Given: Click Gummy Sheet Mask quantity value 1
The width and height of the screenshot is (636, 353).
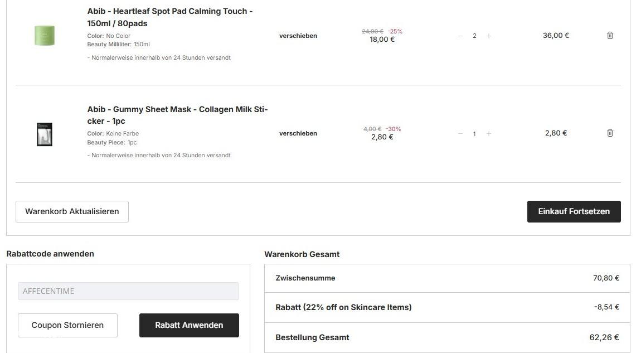Looking at the screenshot, I should (474, 134).
